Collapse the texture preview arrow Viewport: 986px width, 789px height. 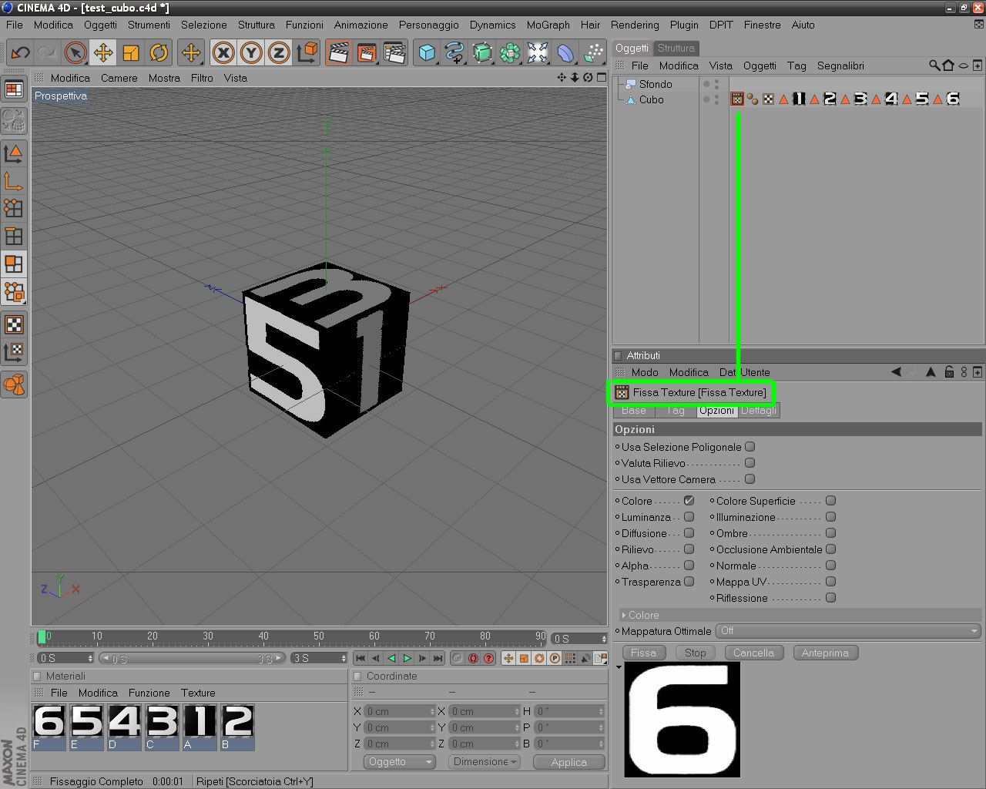619,666
